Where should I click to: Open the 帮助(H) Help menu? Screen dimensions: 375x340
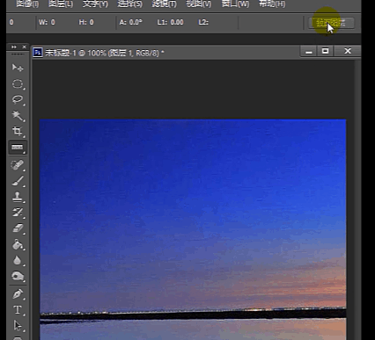272,4
